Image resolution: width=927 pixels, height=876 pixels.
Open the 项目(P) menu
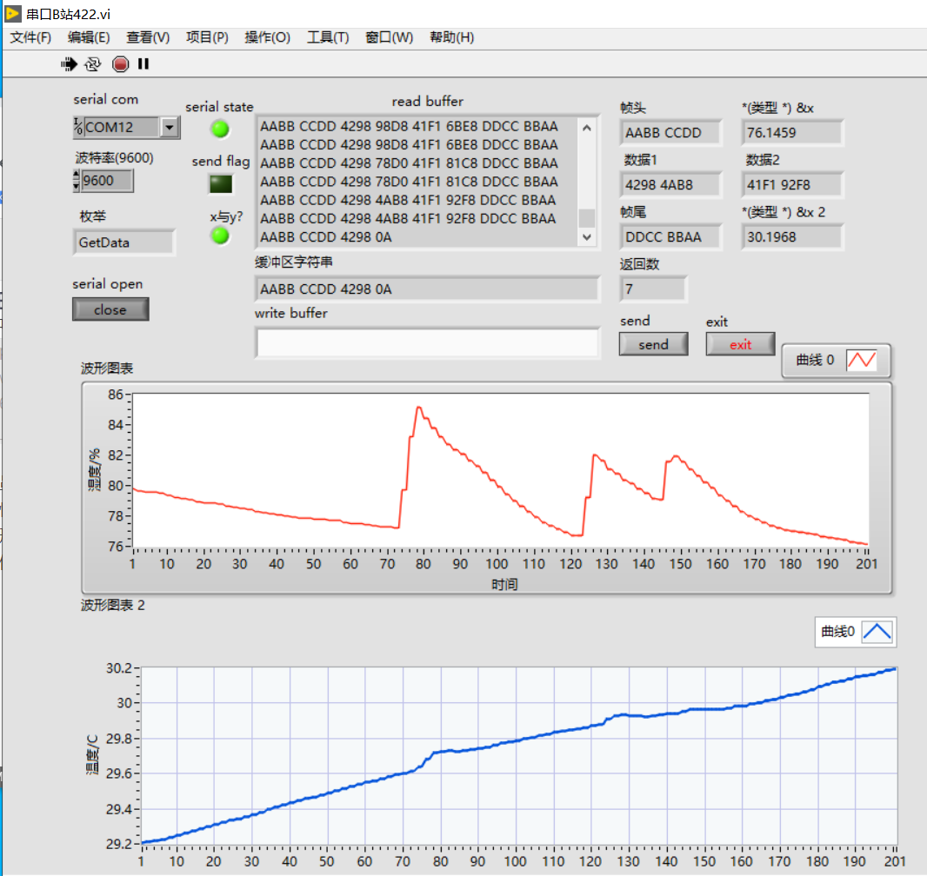[x=208, y=37]
